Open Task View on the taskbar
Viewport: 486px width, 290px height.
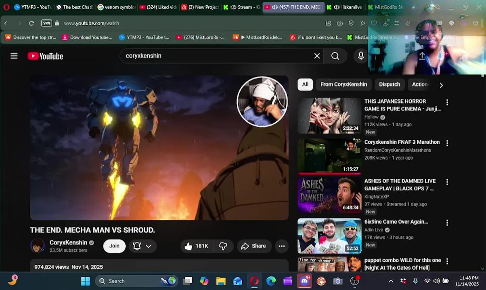click(188, 281)
